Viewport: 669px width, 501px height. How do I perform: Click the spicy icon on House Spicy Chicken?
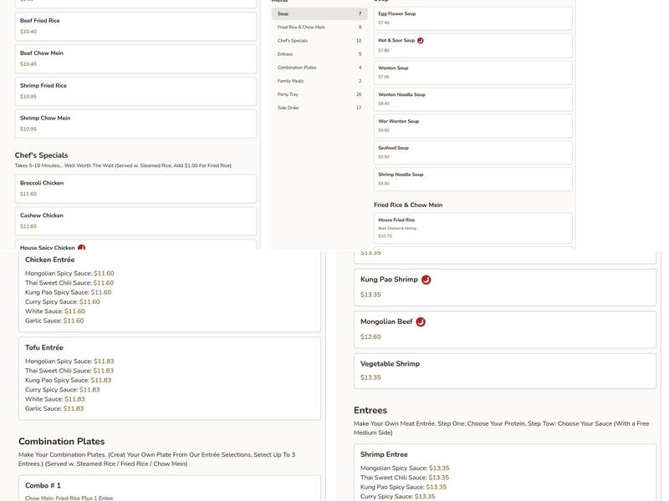click(x=82, y=248)
